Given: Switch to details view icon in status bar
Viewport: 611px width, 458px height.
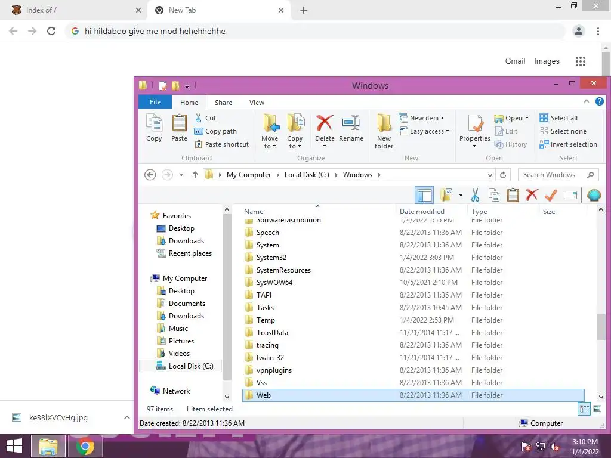Looking at the screenshot, I should coord(584,409).
